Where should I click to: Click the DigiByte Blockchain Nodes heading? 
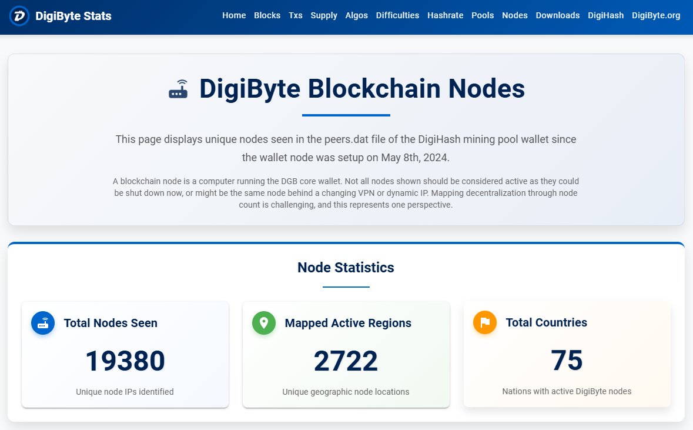pyautogui.click(x=362, y=88)
